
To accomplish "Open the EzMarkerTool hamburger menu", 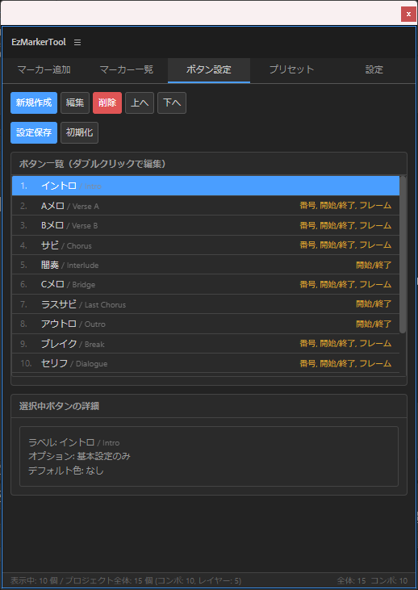I will pyautogui.click(x=77, y=42).
